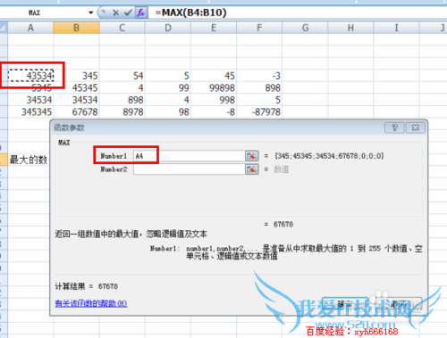Select column H header
The height and width of the screenshot is (338, 447).
click(x=350, y=28)
